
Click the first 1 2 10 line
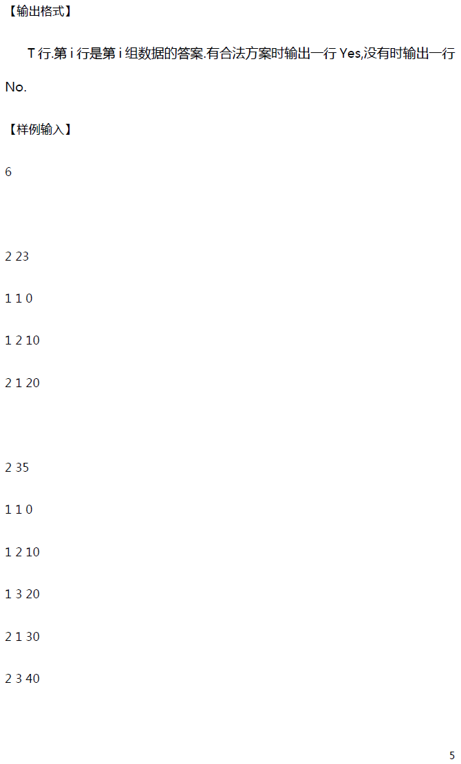pyautogui.click(x=23, y=340)
